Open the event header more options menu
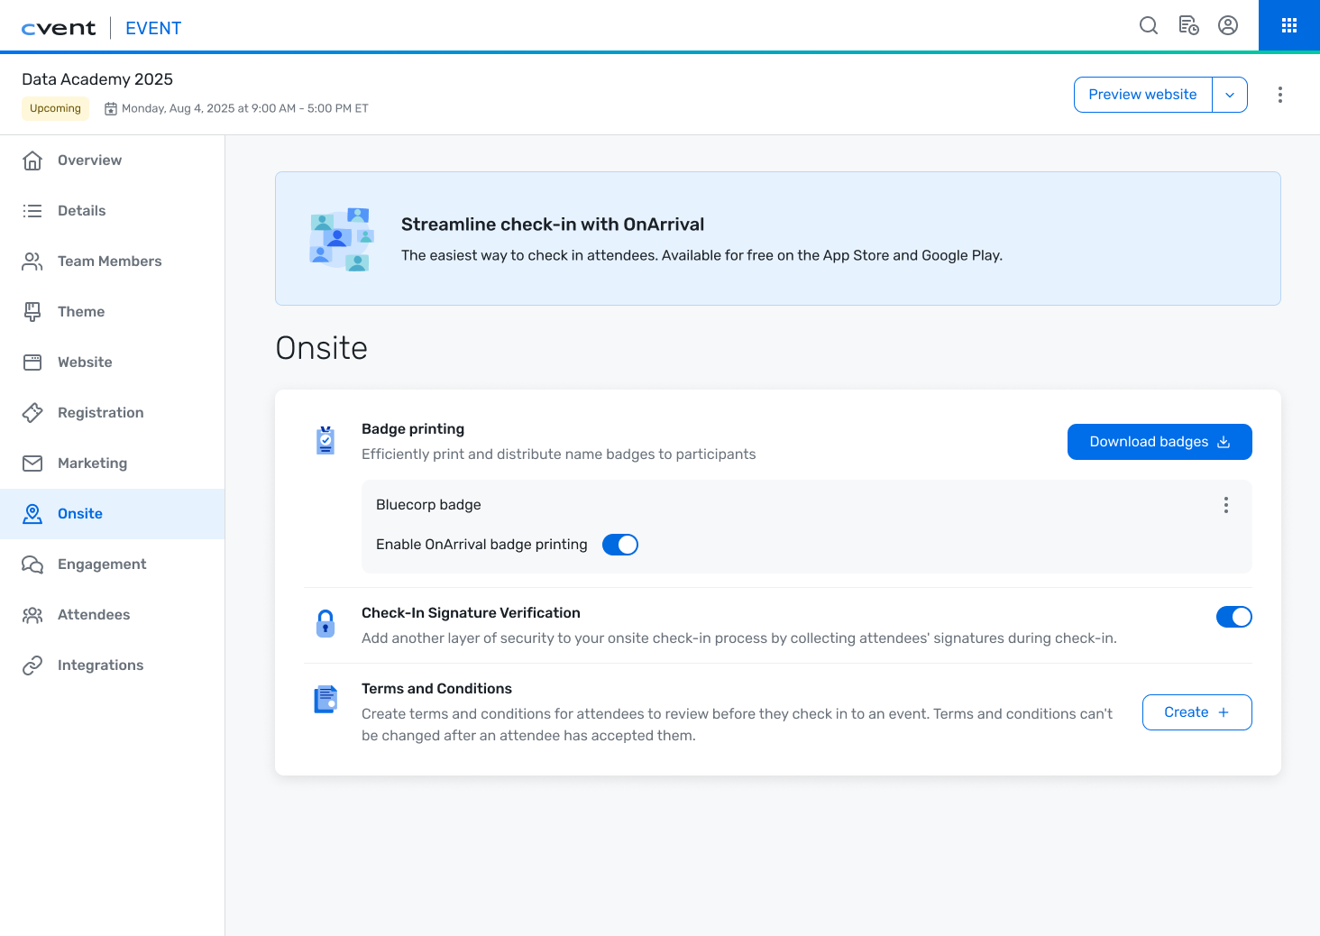The width and height of the screenshot is (1320, 936). (1280, 95)
